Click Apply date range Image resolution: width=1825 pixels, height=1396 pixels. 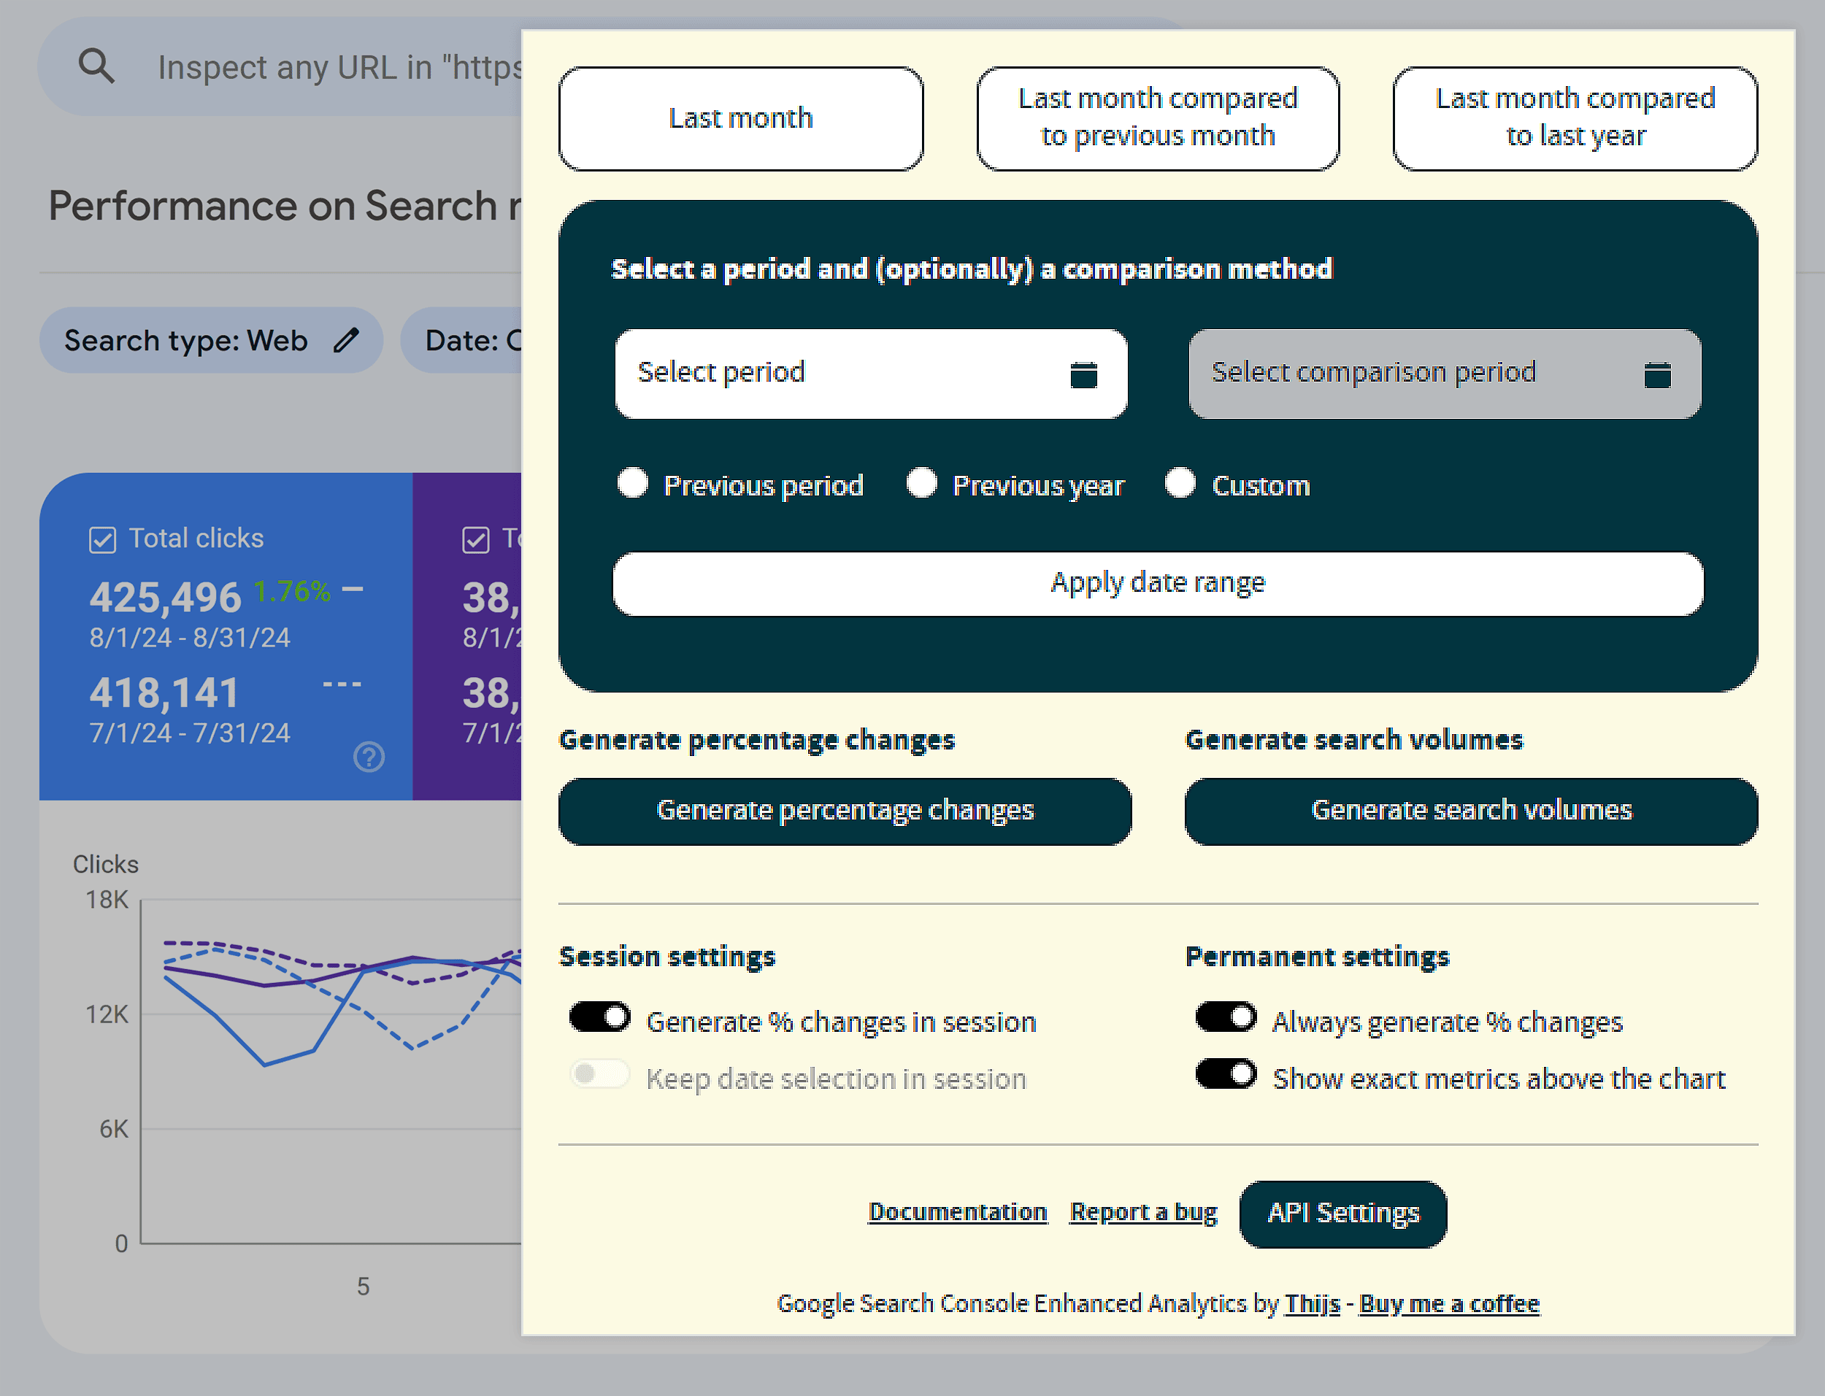click(1158, 582)
